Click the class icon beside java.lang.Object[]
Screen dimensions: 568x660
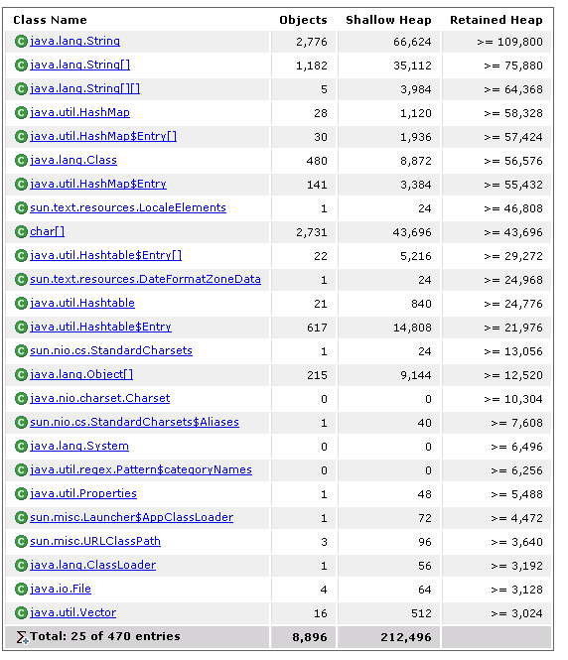pyautogui.click(x=21, y=374)
